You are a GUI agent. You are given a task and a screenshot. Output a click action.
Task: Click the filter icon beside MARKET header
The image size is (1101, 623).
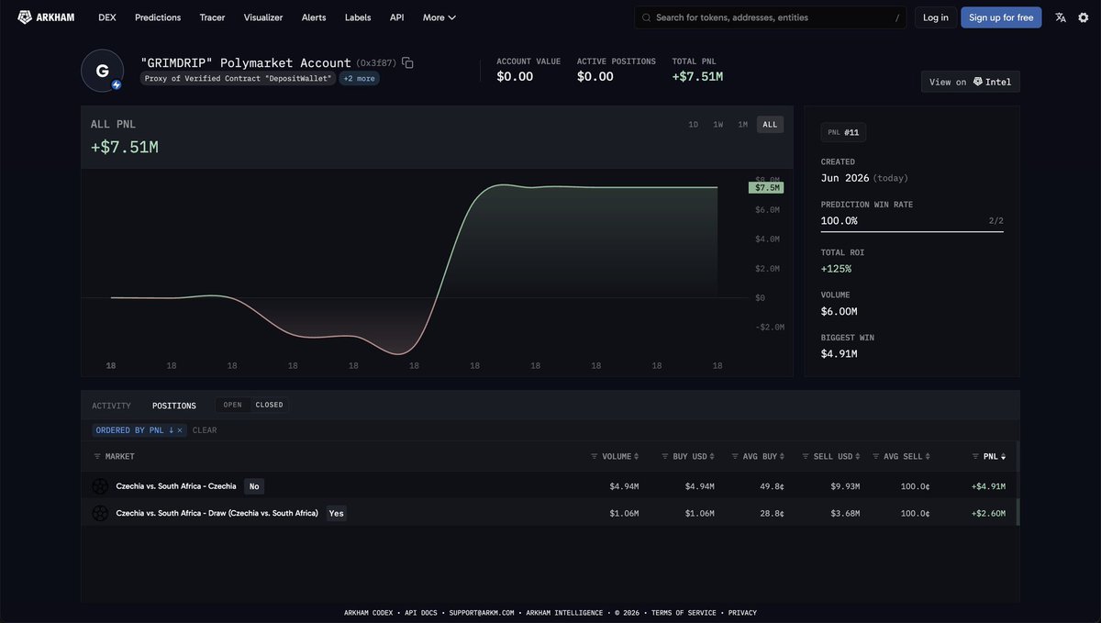(97, 456)
